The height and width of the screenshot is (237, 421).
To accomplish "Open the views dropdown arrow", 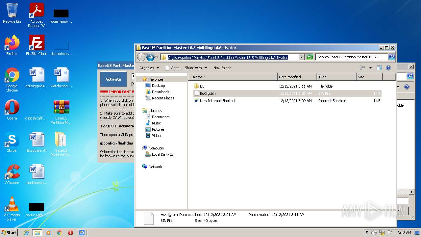I will pos(370,68).
